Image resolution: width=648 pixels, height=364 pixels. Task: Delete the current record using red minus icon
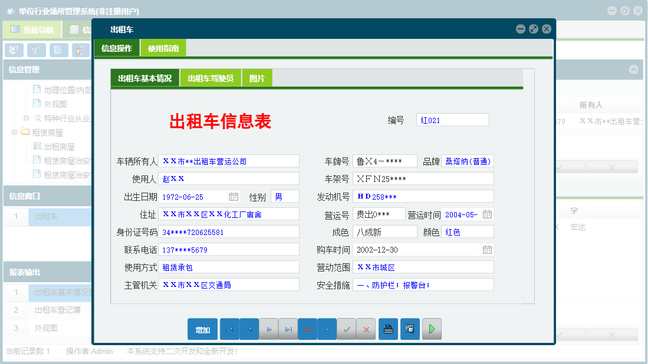308,329
